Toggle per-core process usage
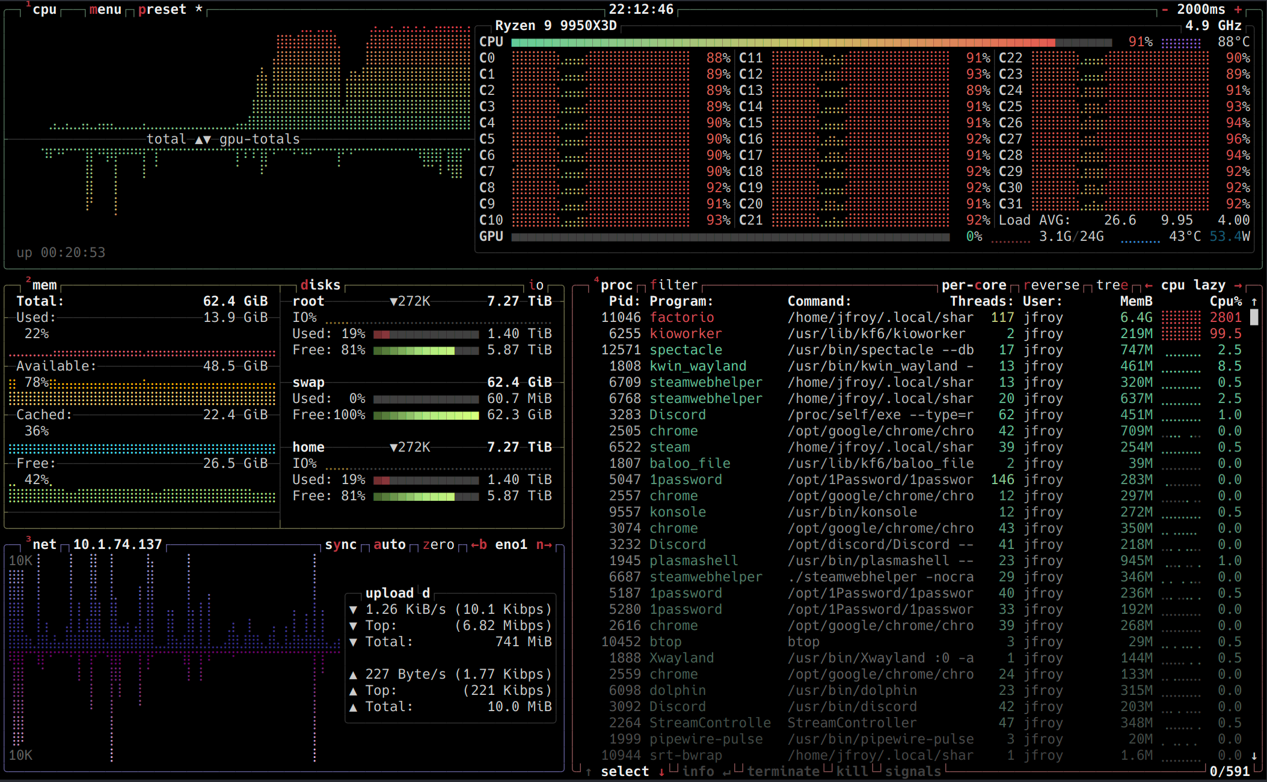 (974, 285)
